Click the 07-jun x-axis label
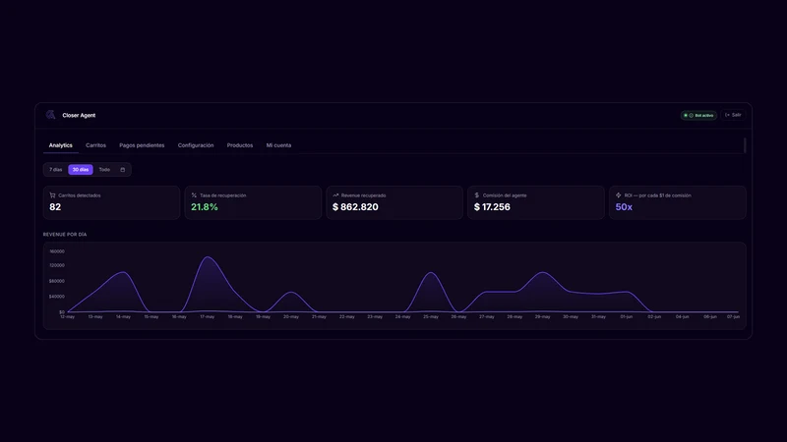This screenshot has height=442, width=787. [x=733, y=317]
